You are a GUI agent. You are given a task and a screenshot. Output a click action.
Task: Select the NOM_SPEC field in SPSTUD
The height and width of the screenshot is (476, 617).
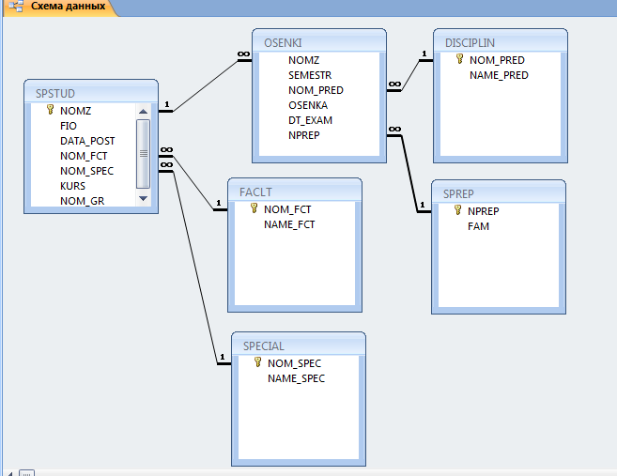coord(87,171)
